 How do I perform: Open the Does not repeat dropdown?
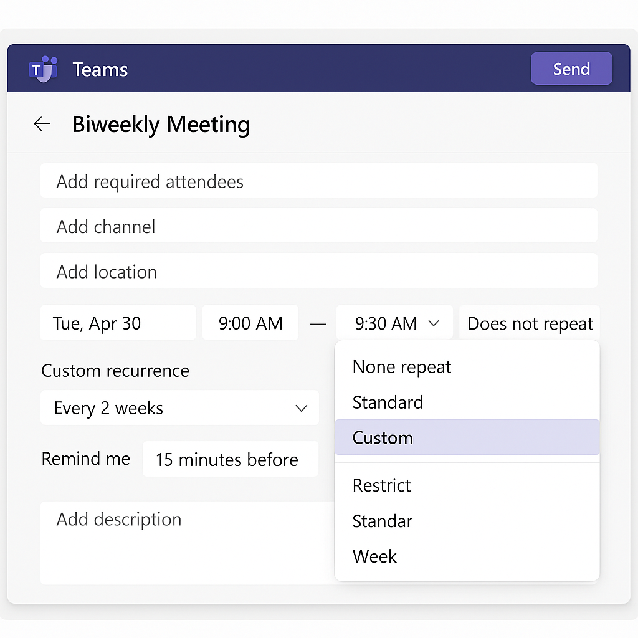click(530, 323)
